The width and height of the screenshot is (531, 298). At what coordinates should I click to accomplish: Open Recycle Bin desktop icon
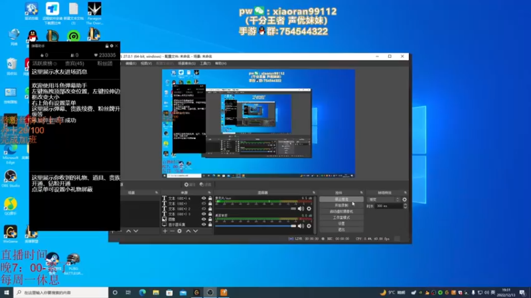tap(11, 66)
